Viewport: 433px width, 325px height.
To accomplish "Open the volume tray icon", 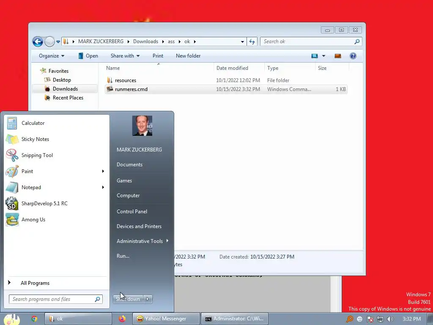I will coord(390,319).
